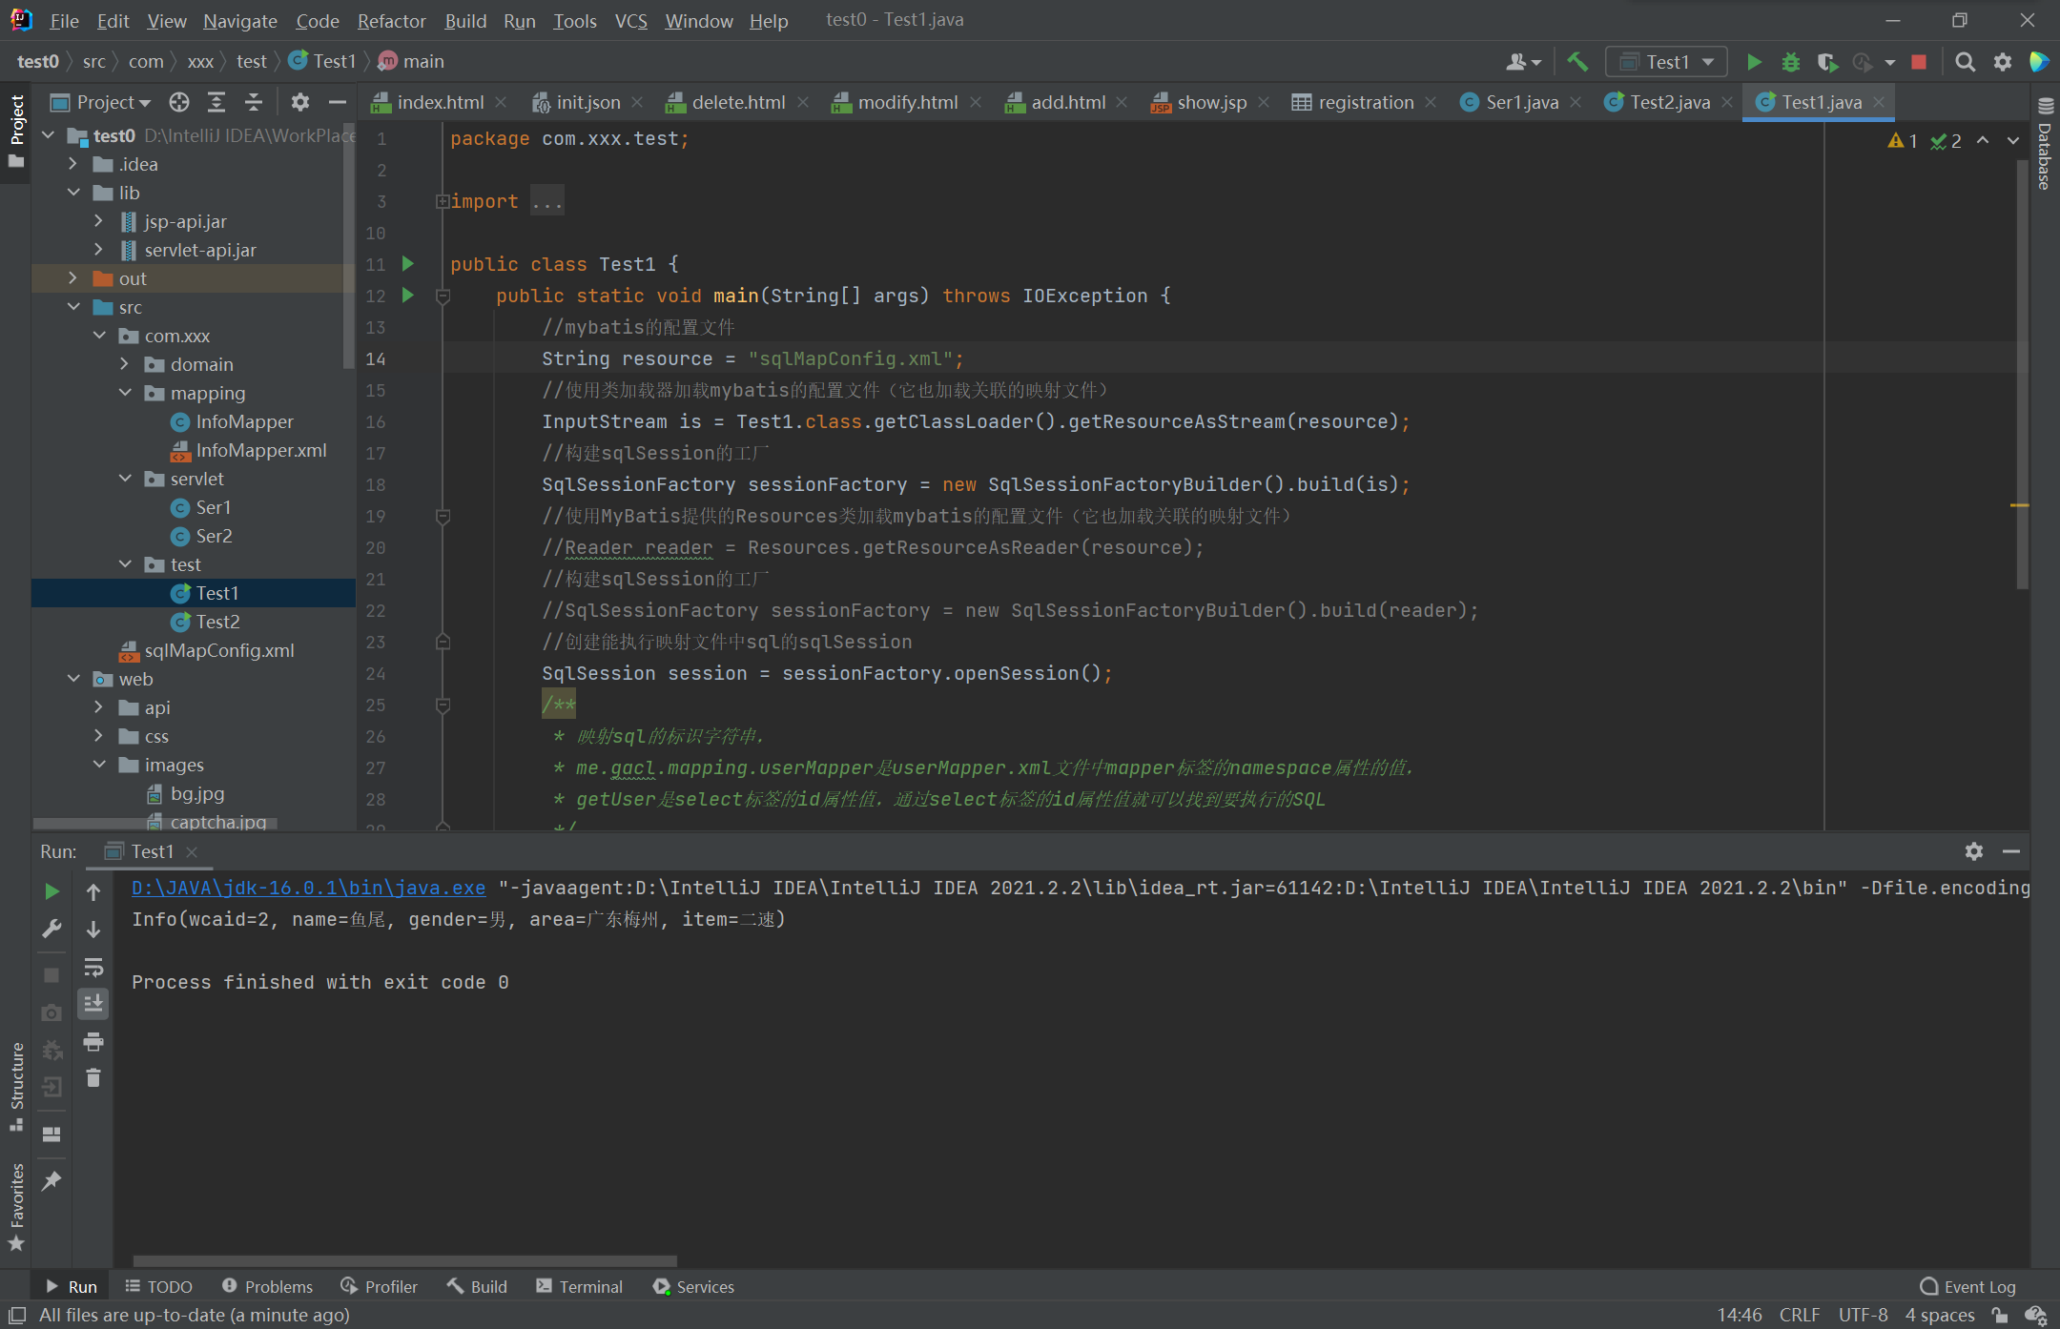Click the Collapse All icon in the Project panel
This screenshot has height=1329, width=2060.
(253, 102)
